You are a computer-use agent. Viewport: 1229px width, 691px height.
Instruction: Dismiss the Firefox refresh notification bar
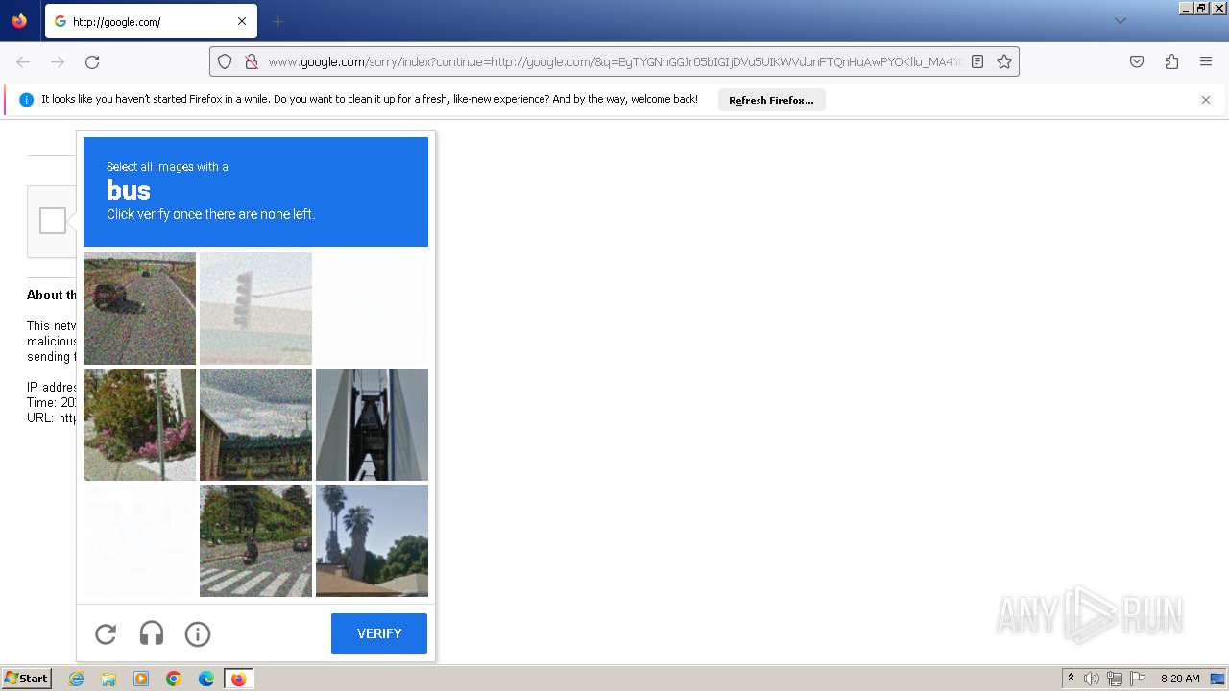[x=1206, y=100]
